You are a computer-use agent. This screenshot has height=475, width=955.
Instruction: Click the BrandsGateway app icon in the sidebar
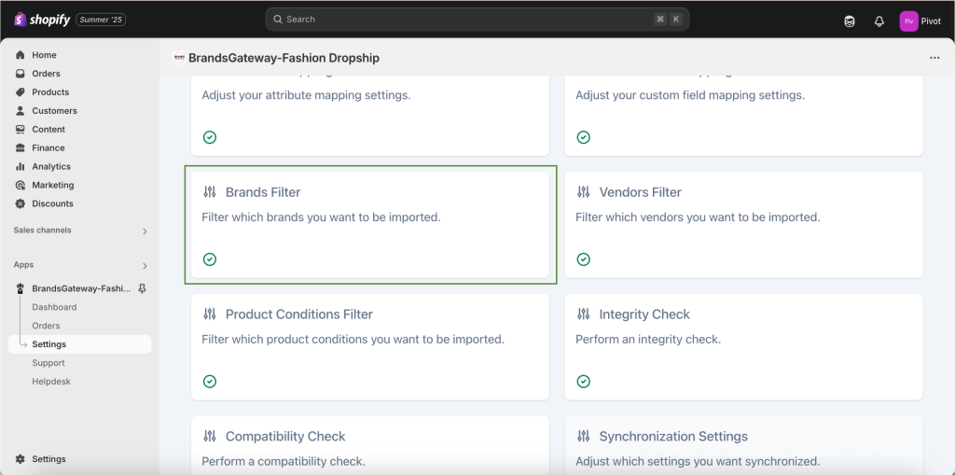pyautogui.click(x=21, y=288)
